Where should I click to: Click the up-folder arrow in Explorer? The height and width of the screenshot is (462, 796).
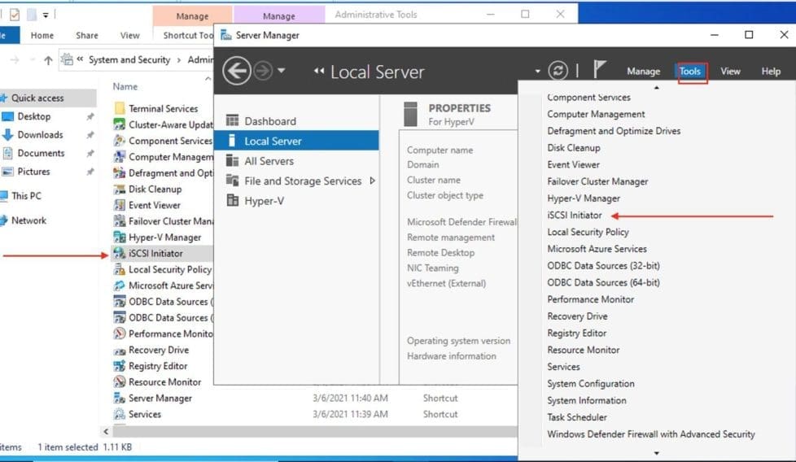48,60
